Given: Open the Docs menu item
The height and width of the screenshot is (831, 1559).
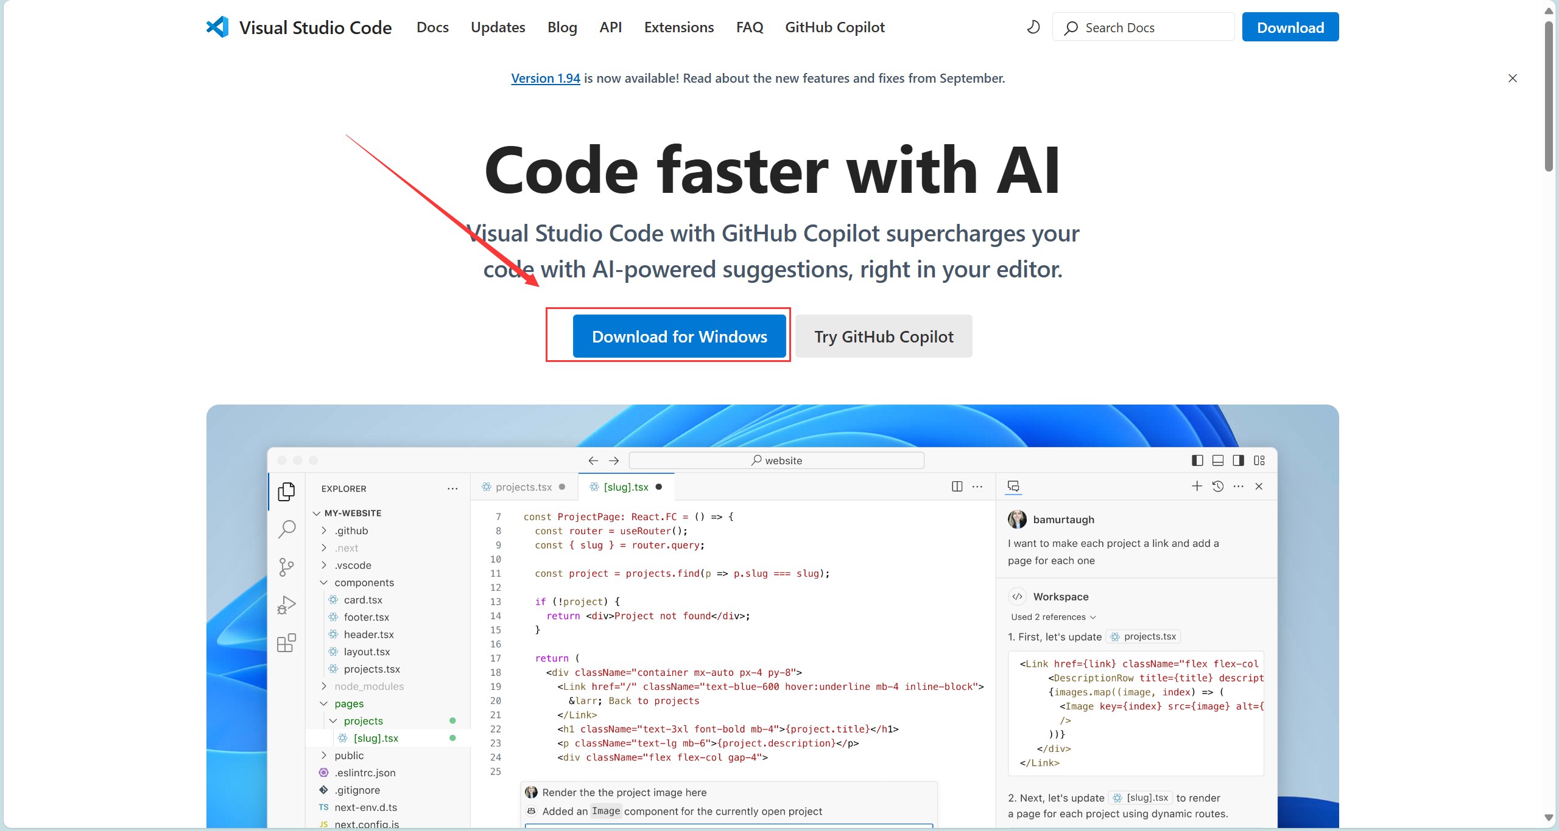Looking at the screenshot, I should coord(432,27).
